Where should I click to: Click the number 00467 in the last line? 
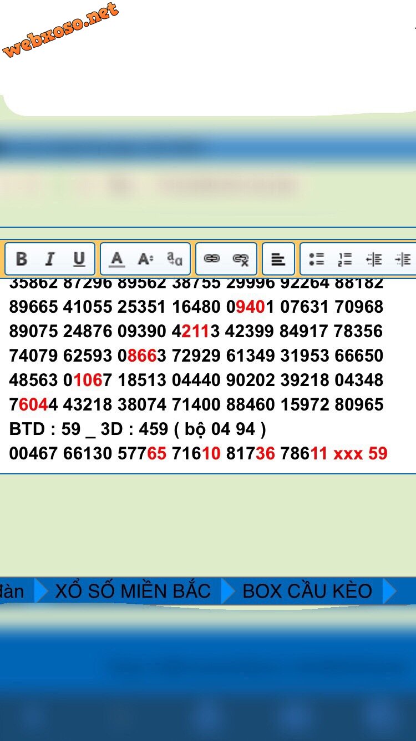(x=33, y=453)
